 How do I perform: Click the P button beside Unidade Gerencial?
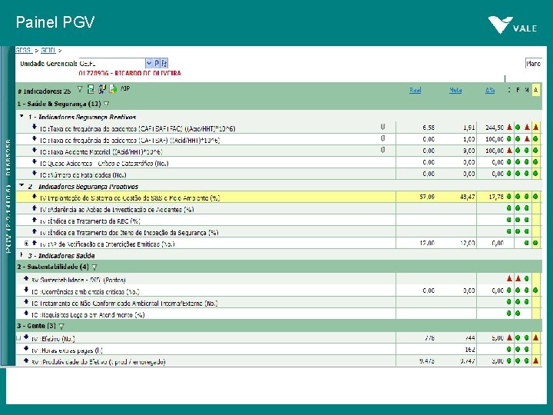(157, 63)
